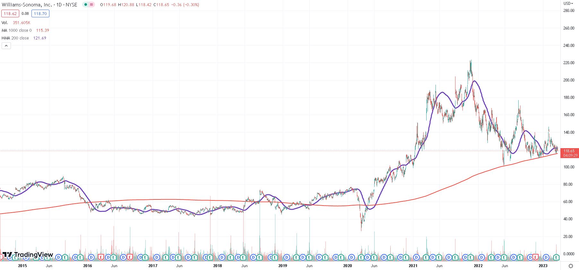579x270 pixels.
Task: Click the red 118.65 current price label
Action: [569, 151]
